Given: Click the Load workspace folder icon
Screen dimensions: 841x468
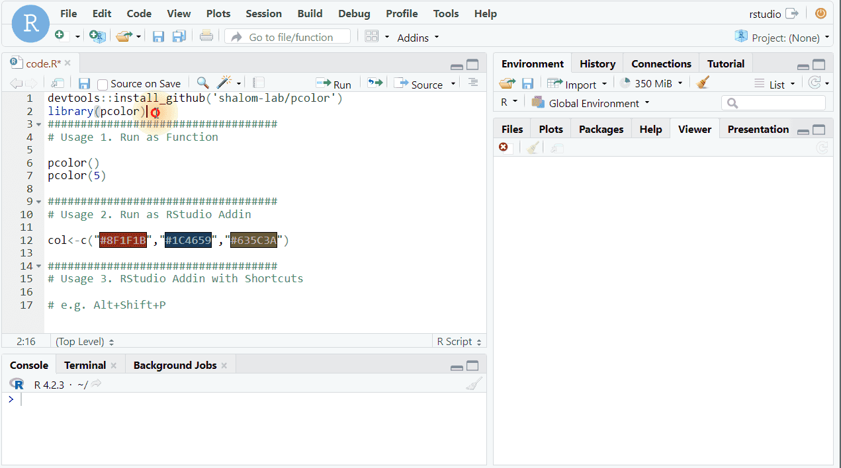Looking at the screenshot, I should (x=507, y=83).
